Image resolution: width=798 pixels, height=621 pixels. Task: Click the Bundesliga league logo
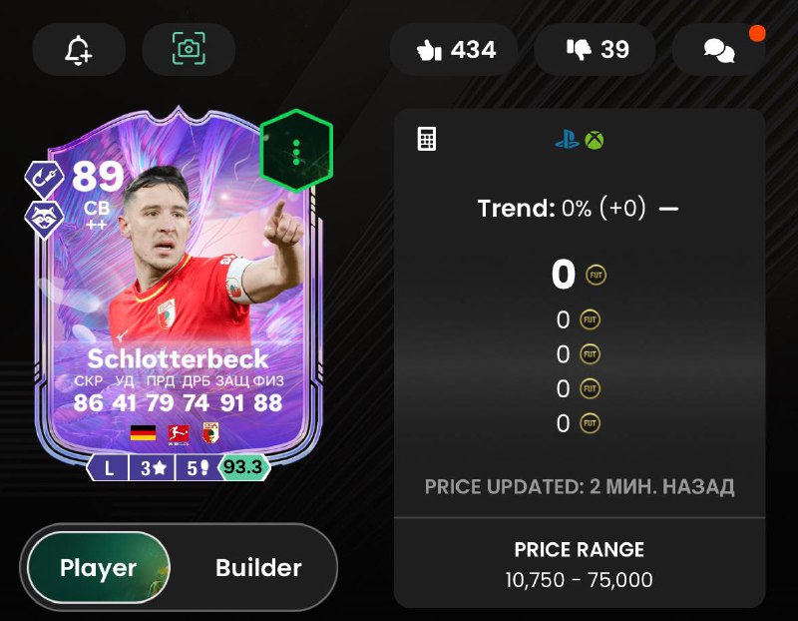(x=179, y=434)
